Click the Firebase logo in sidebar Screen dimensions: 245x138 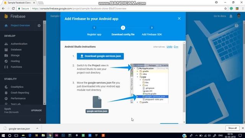[x=6, y=16]
